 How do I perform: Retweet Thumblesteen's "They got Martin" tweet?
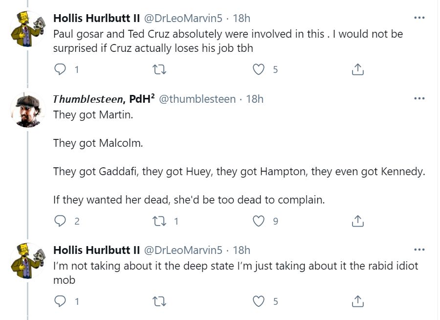159,221
